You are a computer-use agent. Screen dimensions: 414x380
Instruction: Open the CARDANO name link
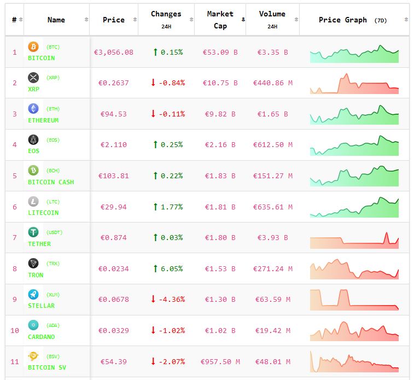(42, 337)
